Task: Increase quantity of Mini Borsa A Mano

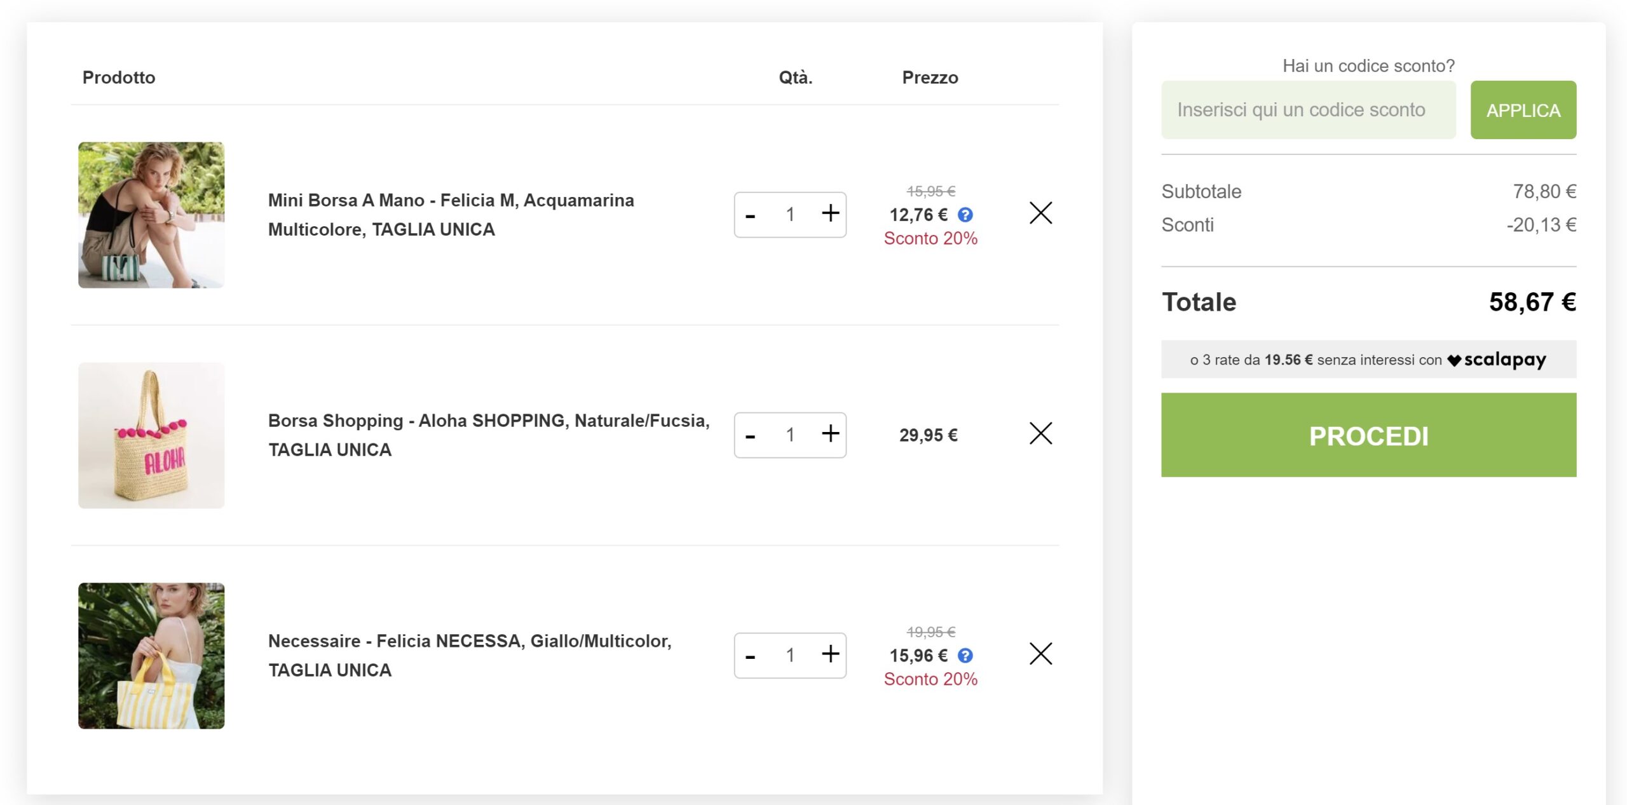Action: click(830, 214)
